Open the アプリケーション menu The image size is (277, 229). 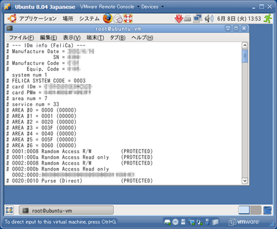point(37,18)
